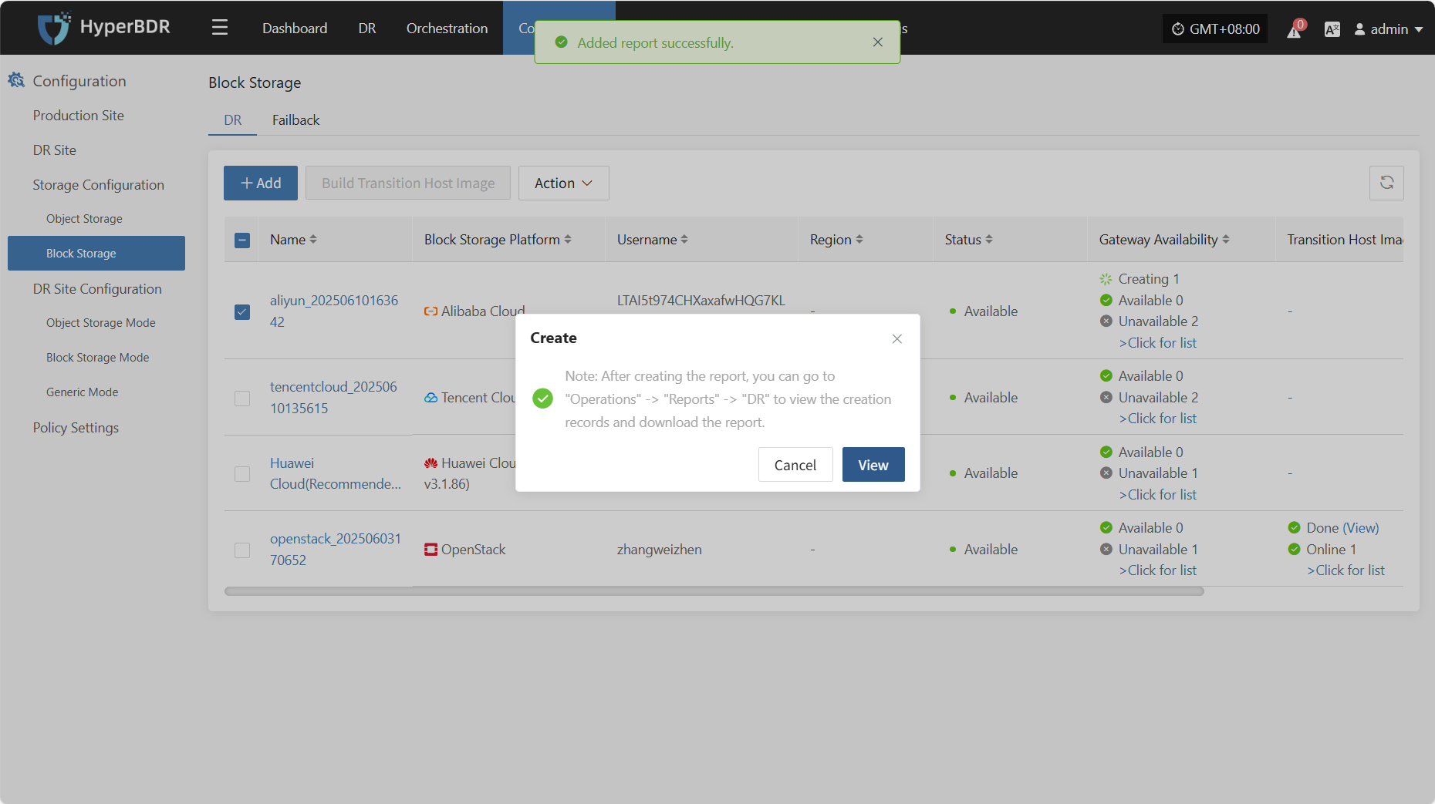Screen dimensions: 1435x804
Task: Click Build Transition Host Image button
Action: click(x=408, y=183)
